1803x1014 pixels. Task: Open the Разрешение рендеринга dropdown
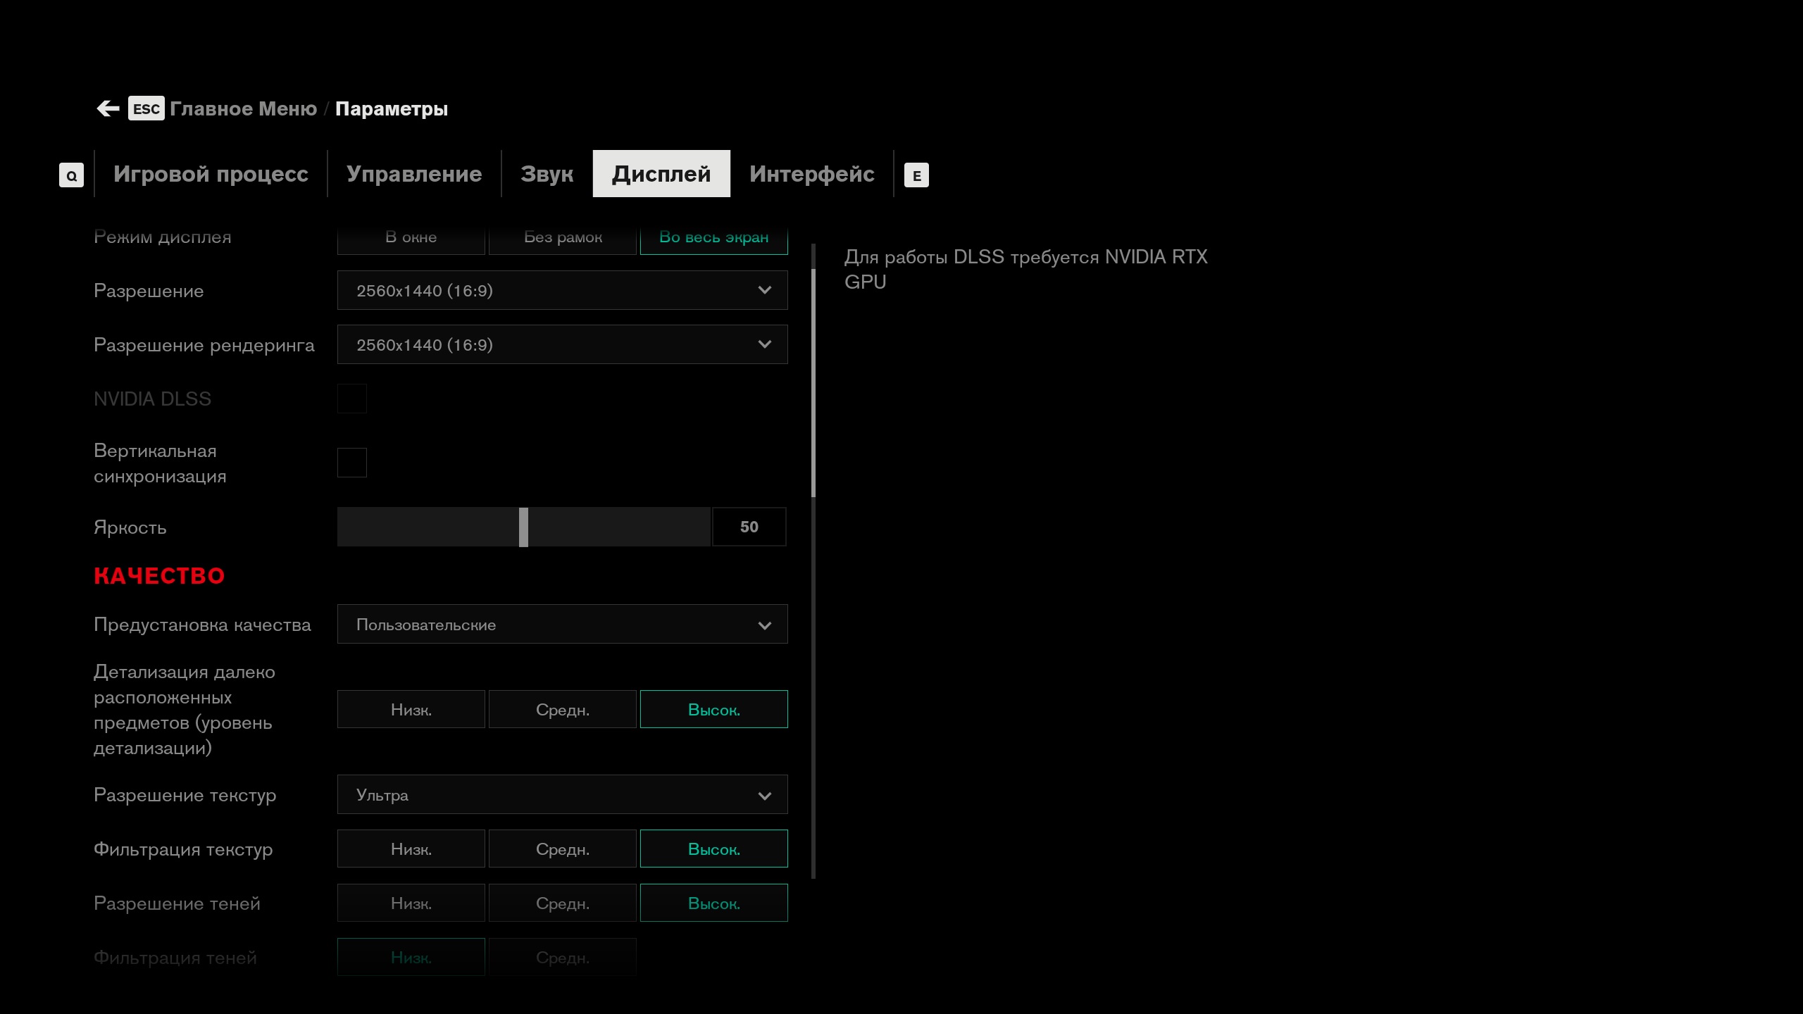pyautogui.click(x=562, y=344)
